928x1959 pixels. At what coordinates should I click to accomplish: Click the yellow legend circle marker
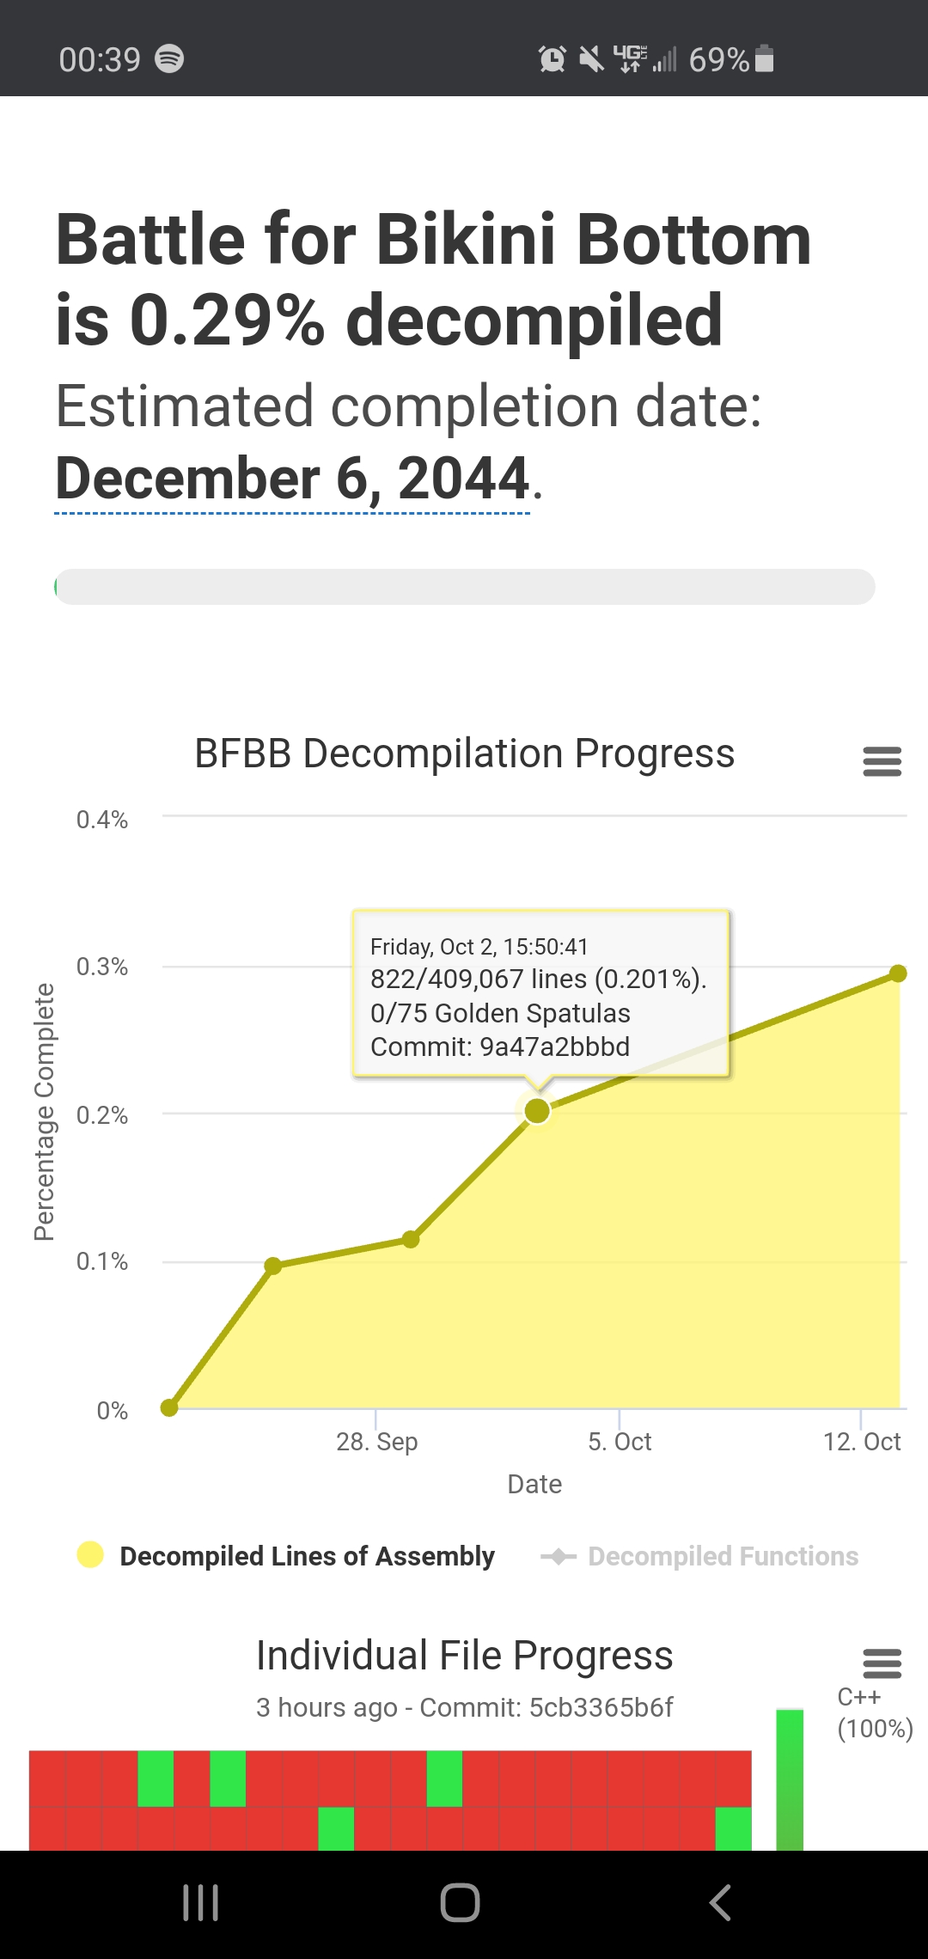90,1554
